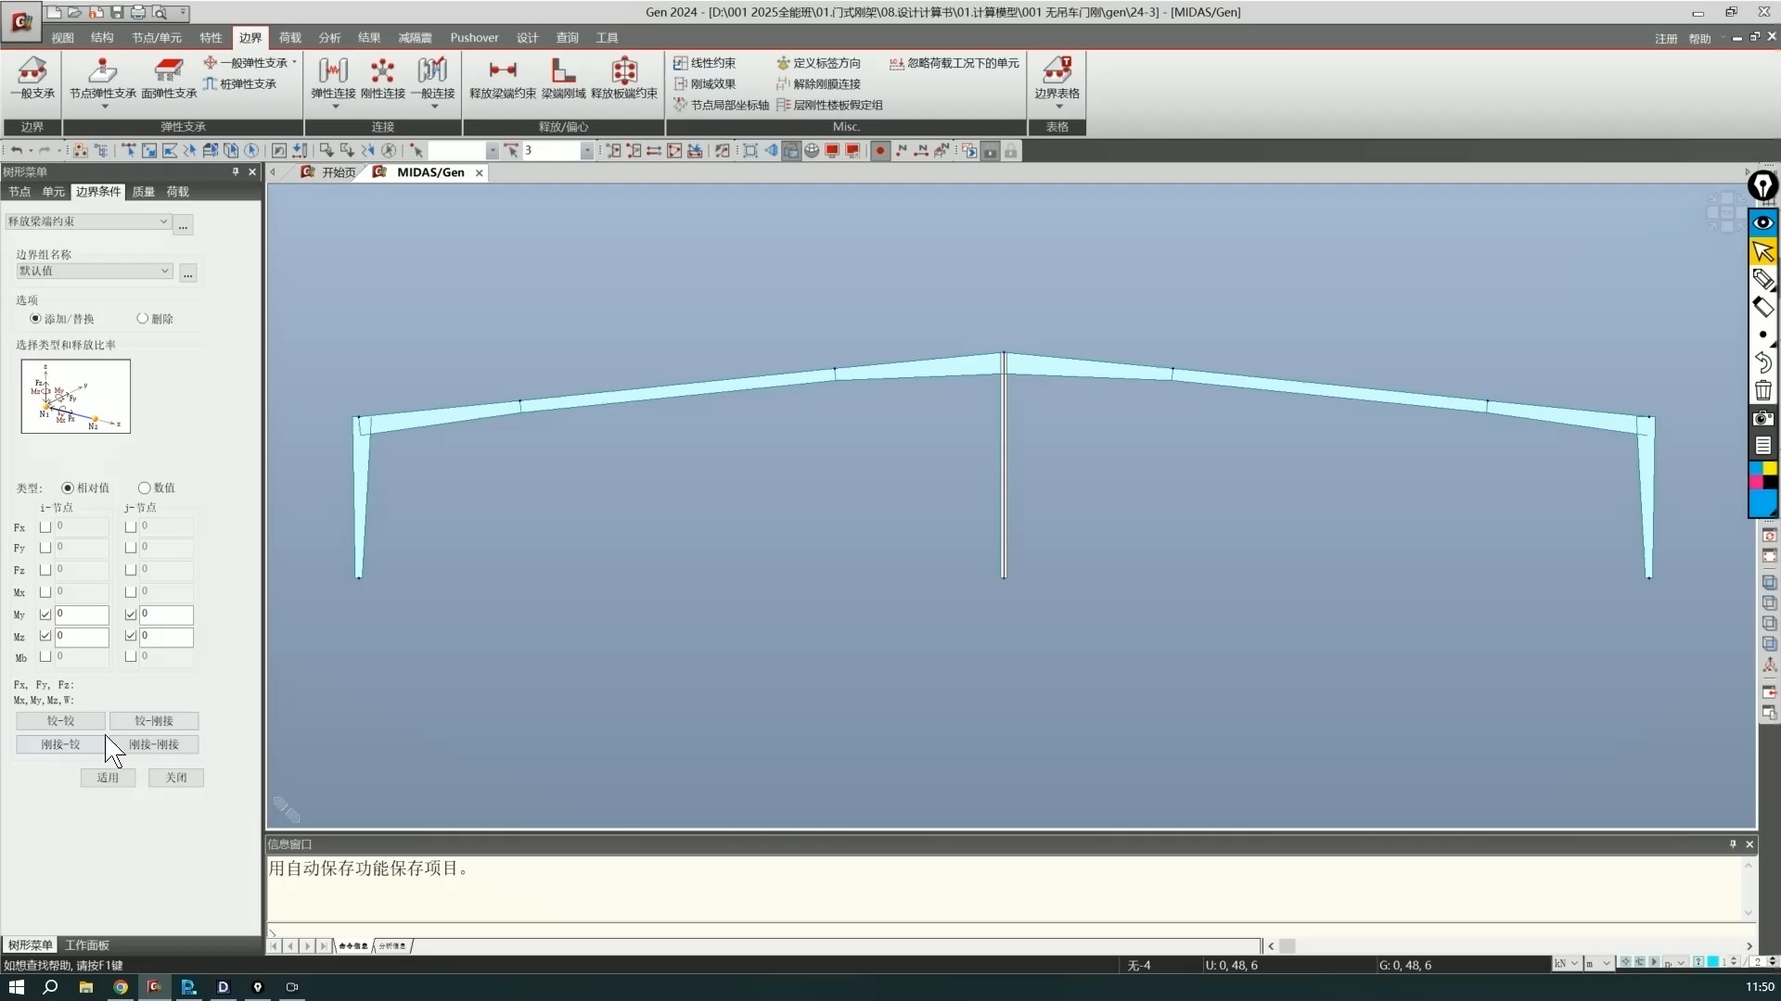Enable the Fx checkbox for i-node
The image size is (1781, 1001).
[x=45, y=526]
